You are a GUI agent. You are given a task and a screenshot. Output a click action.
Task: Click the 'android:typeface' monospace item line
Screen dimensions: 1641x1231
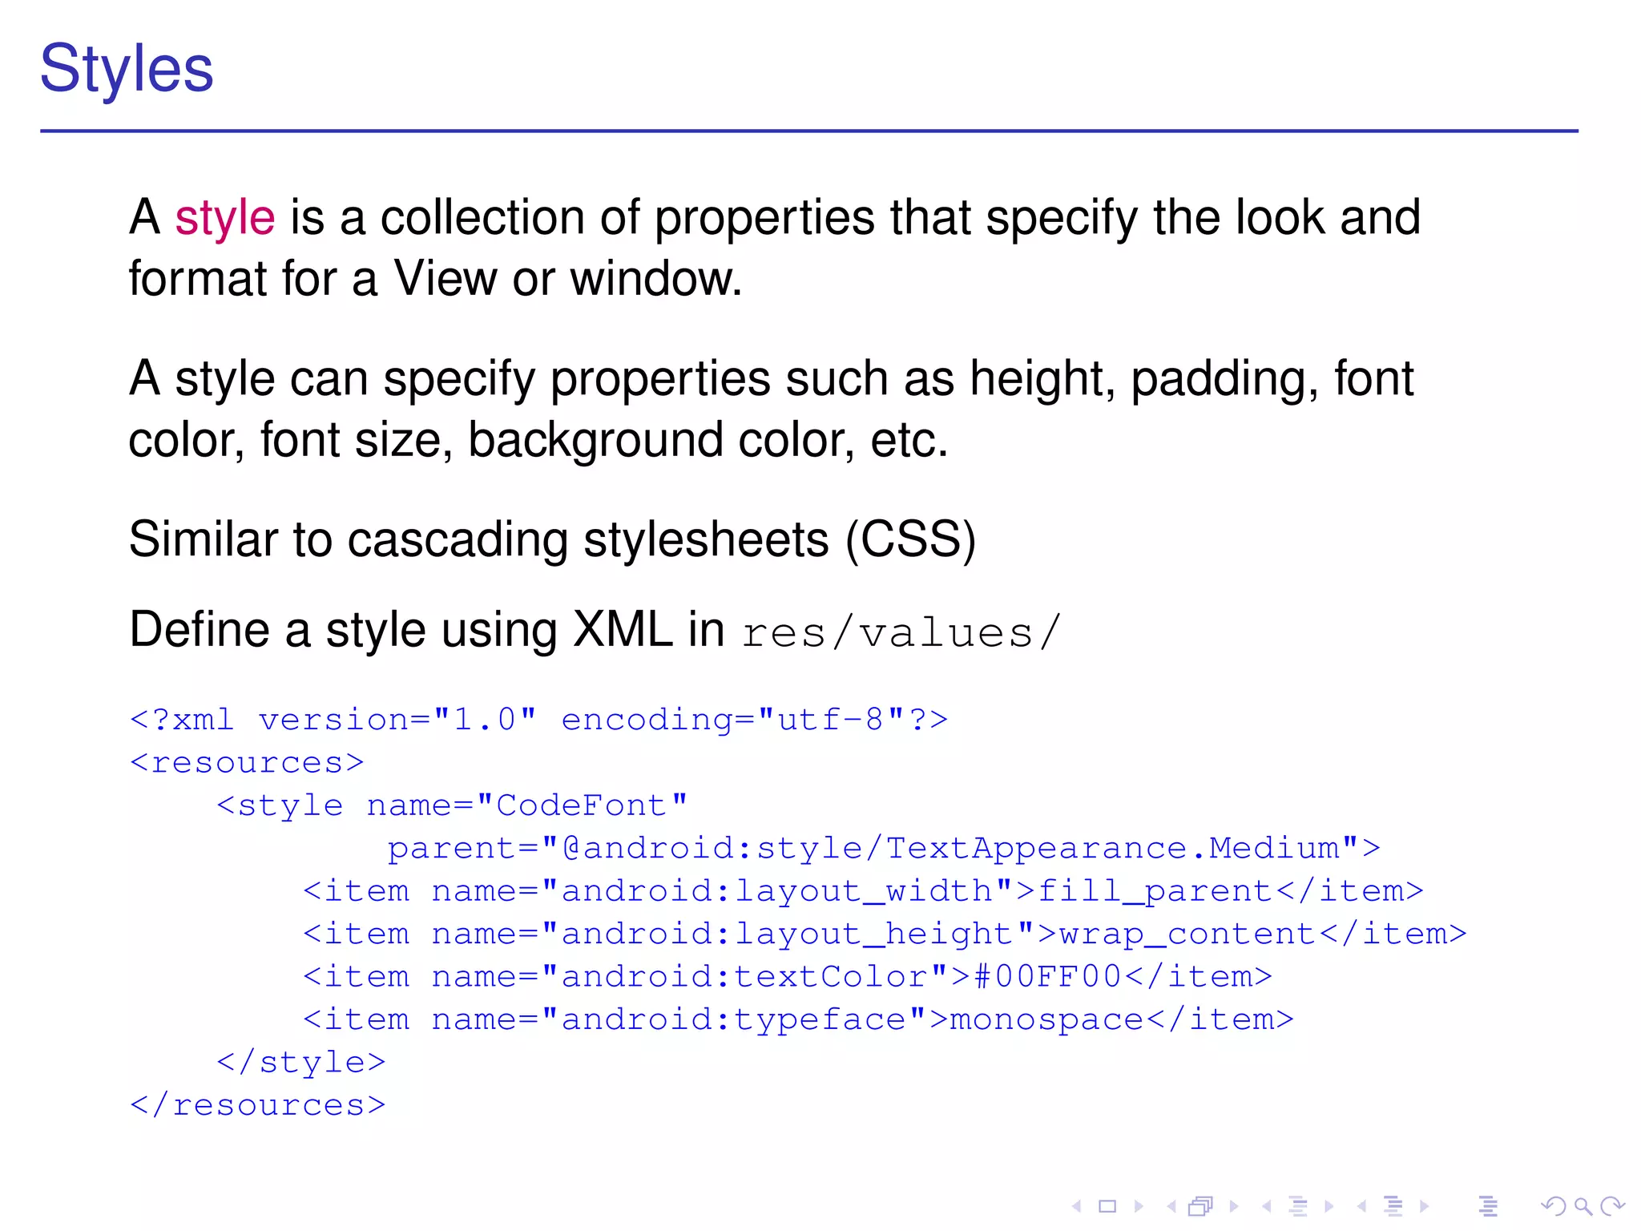798,1019
